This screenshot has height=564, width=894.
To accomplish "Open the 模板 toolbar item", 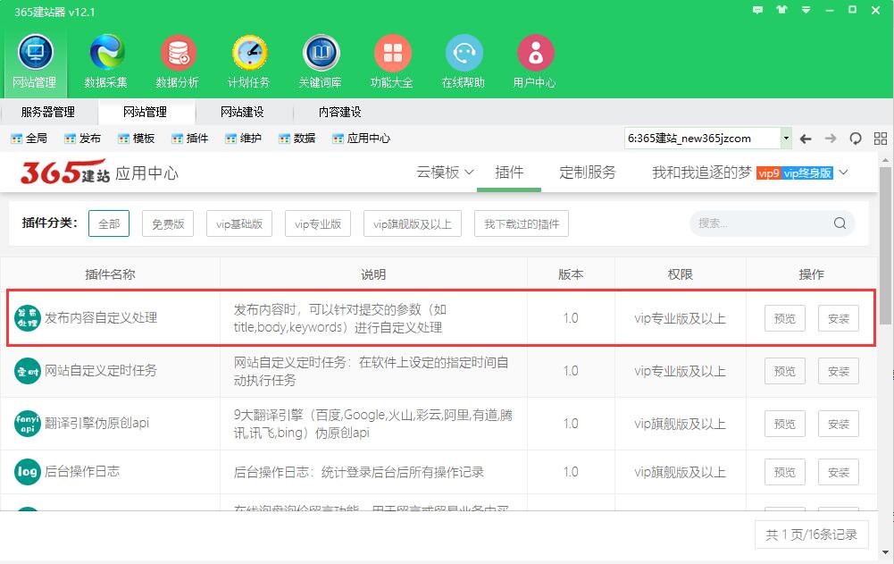I will (137, 139).
